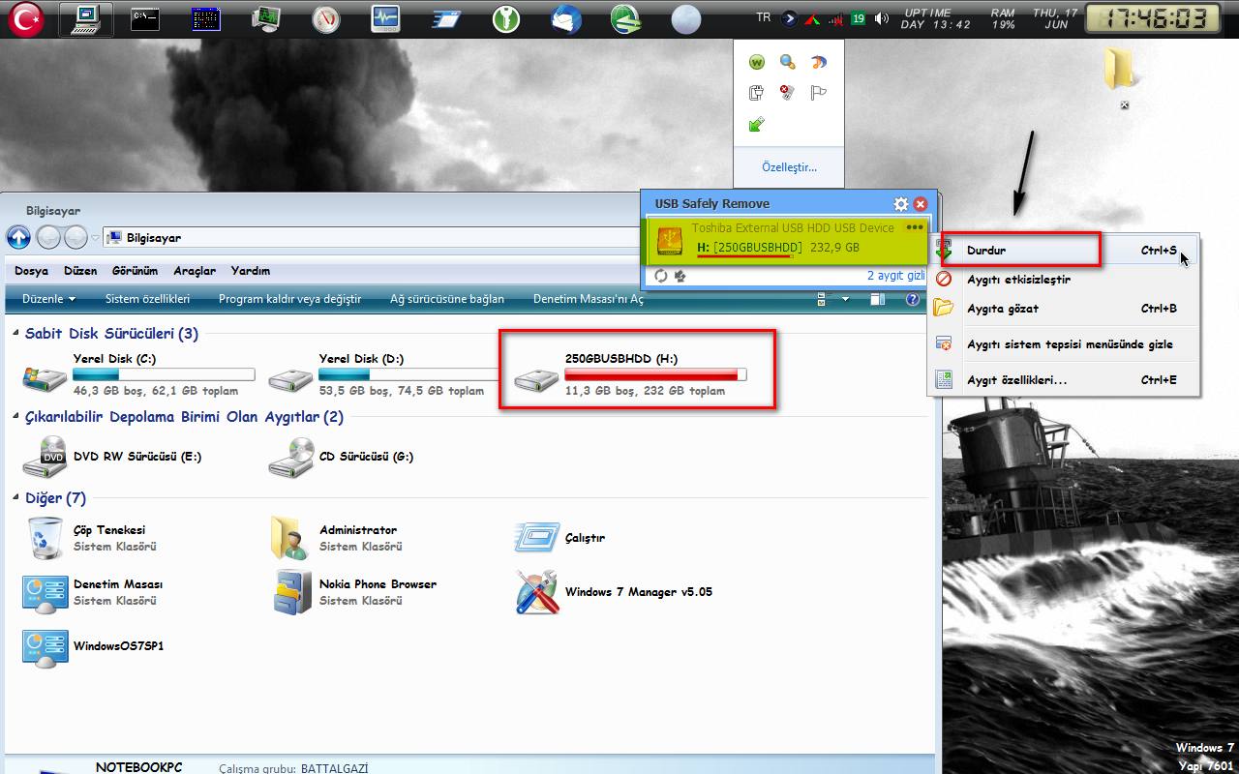Collapse the Sabit Disk Sürücüleri group
Screen dimensions: 1239x774
point(16,334)
